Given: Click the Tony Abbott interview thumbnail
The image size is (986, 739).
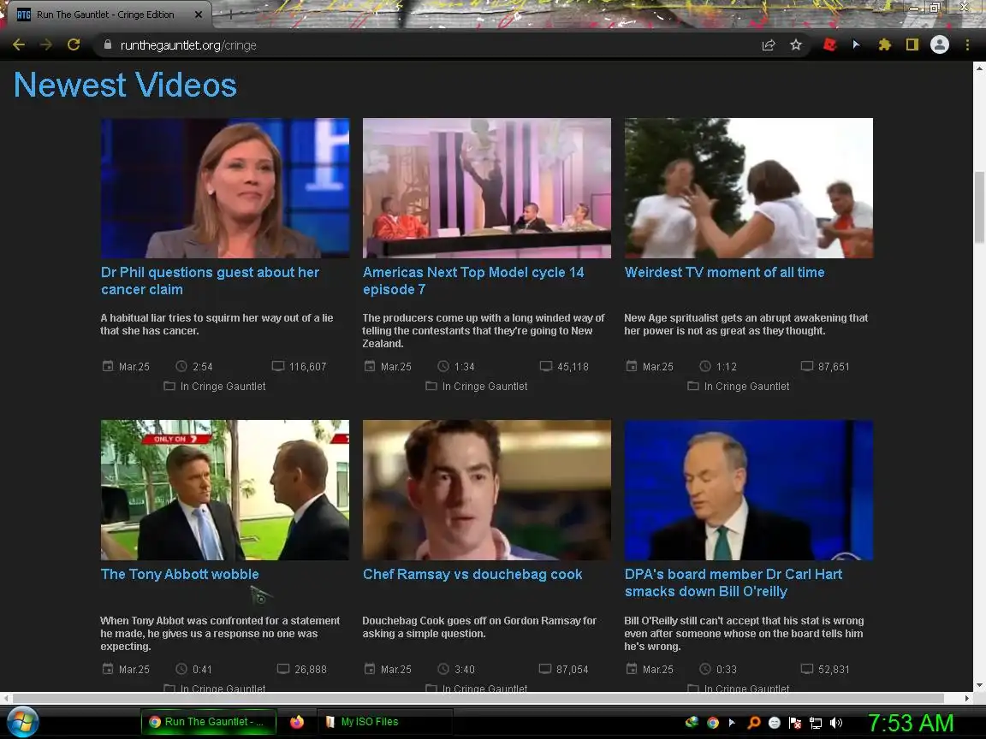Looking at the screenshot, I should (224, 489).
